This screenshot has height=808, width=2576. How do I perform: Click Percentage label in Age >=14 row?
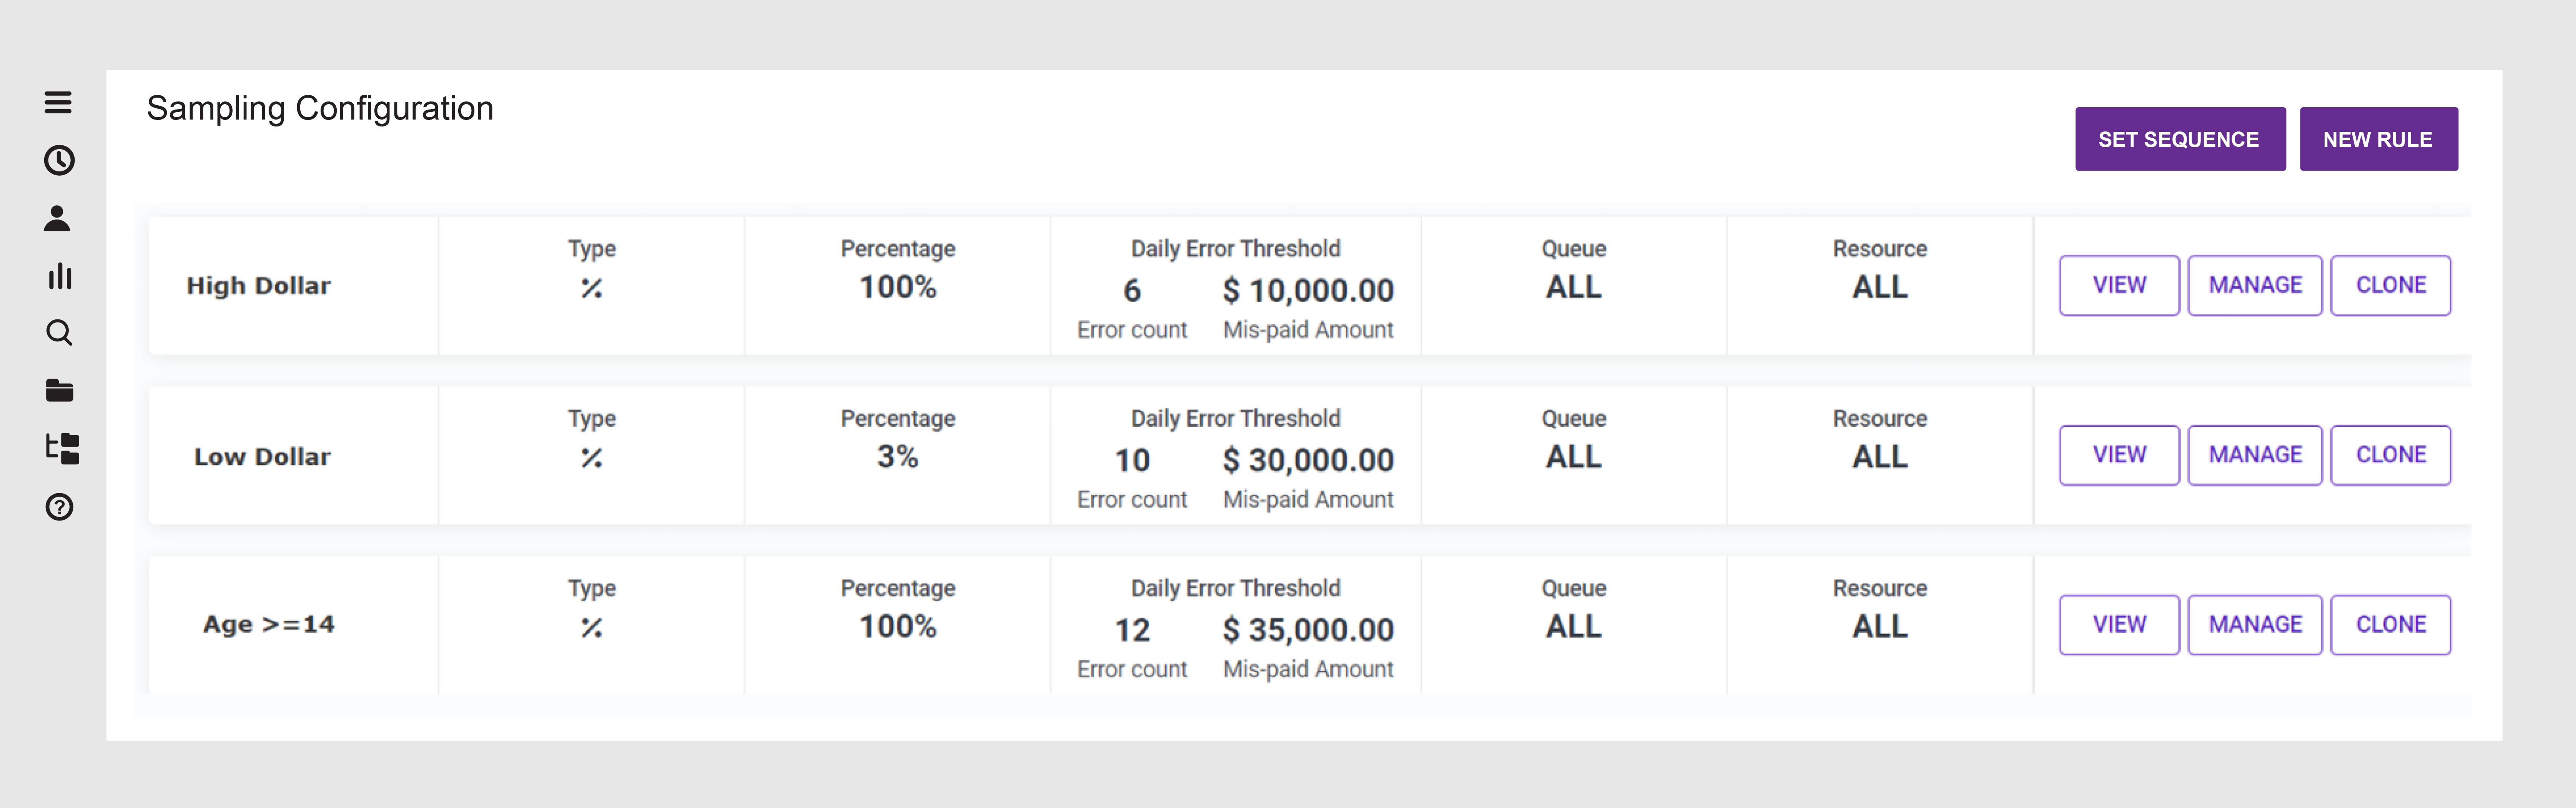(x=898, y=589)
